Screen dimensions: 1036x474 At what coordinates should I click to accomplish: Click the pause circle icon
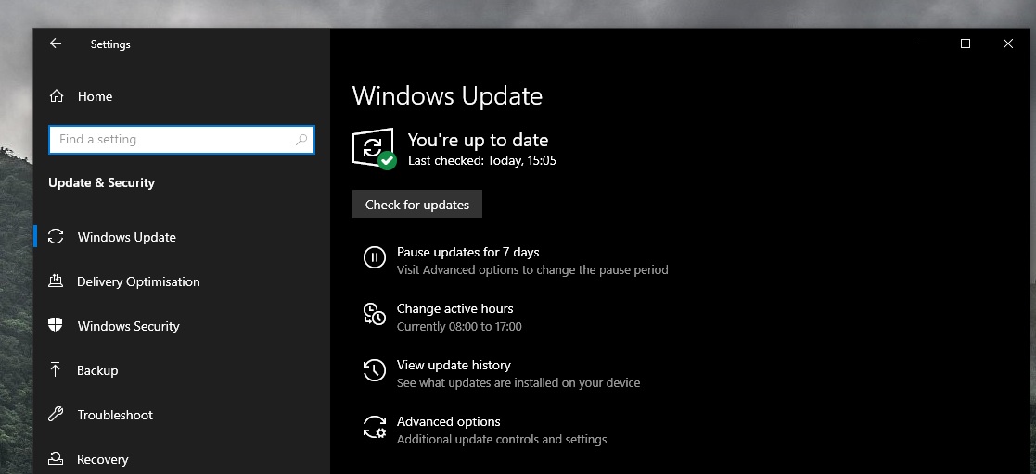375,257
